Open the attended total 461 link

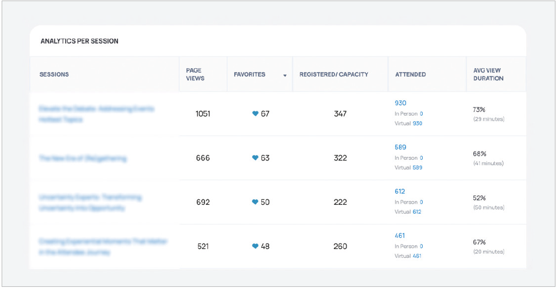400,236
